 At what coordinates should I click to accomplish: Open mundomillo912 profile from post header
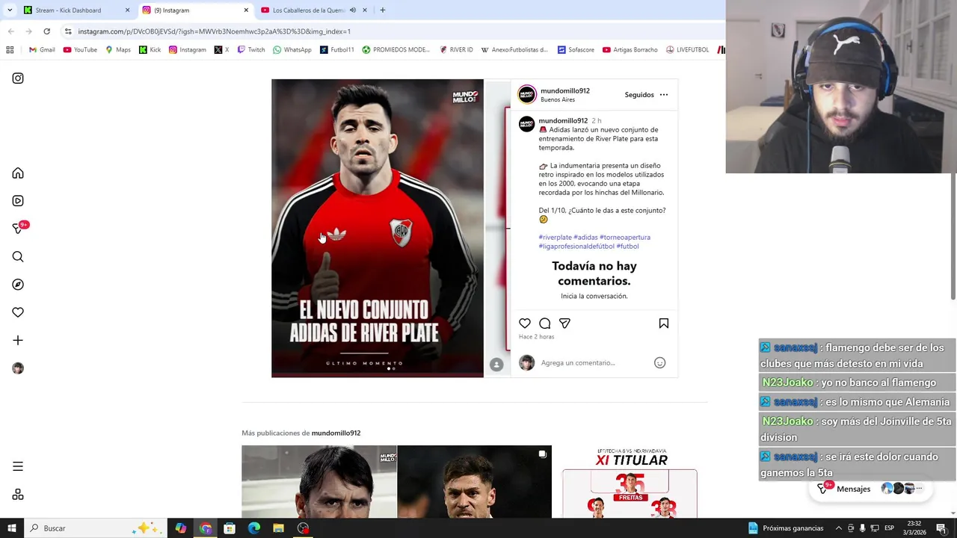[565, 91]
